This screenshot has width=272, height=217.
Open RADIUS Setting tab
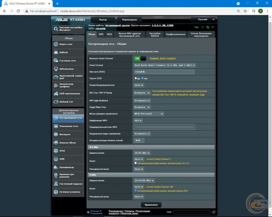(155, 34)
